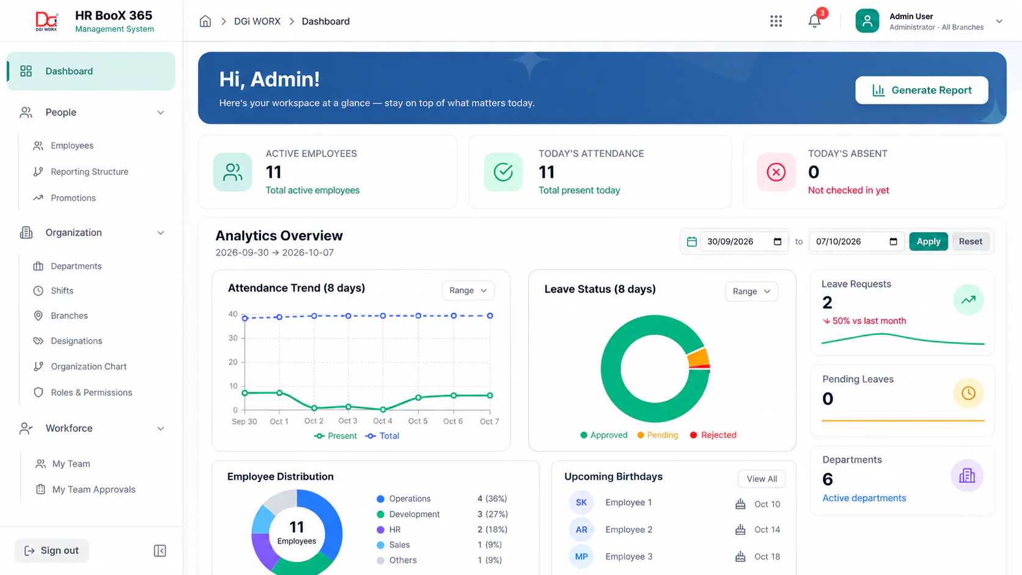Open Employees page
Image resolution: width=1022 pixels, height=575 pixels.
coord(72,145)
